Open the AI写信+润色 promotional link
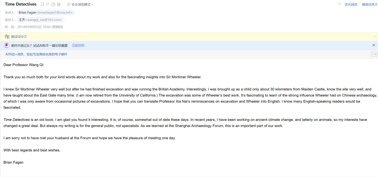Screen dimensions: 378x177 point(36,54)
